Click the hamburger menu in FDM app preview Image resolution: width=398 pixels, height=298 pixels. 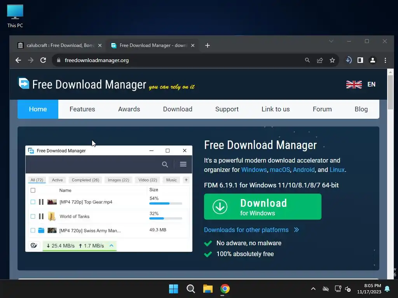[x=183, y=164]
